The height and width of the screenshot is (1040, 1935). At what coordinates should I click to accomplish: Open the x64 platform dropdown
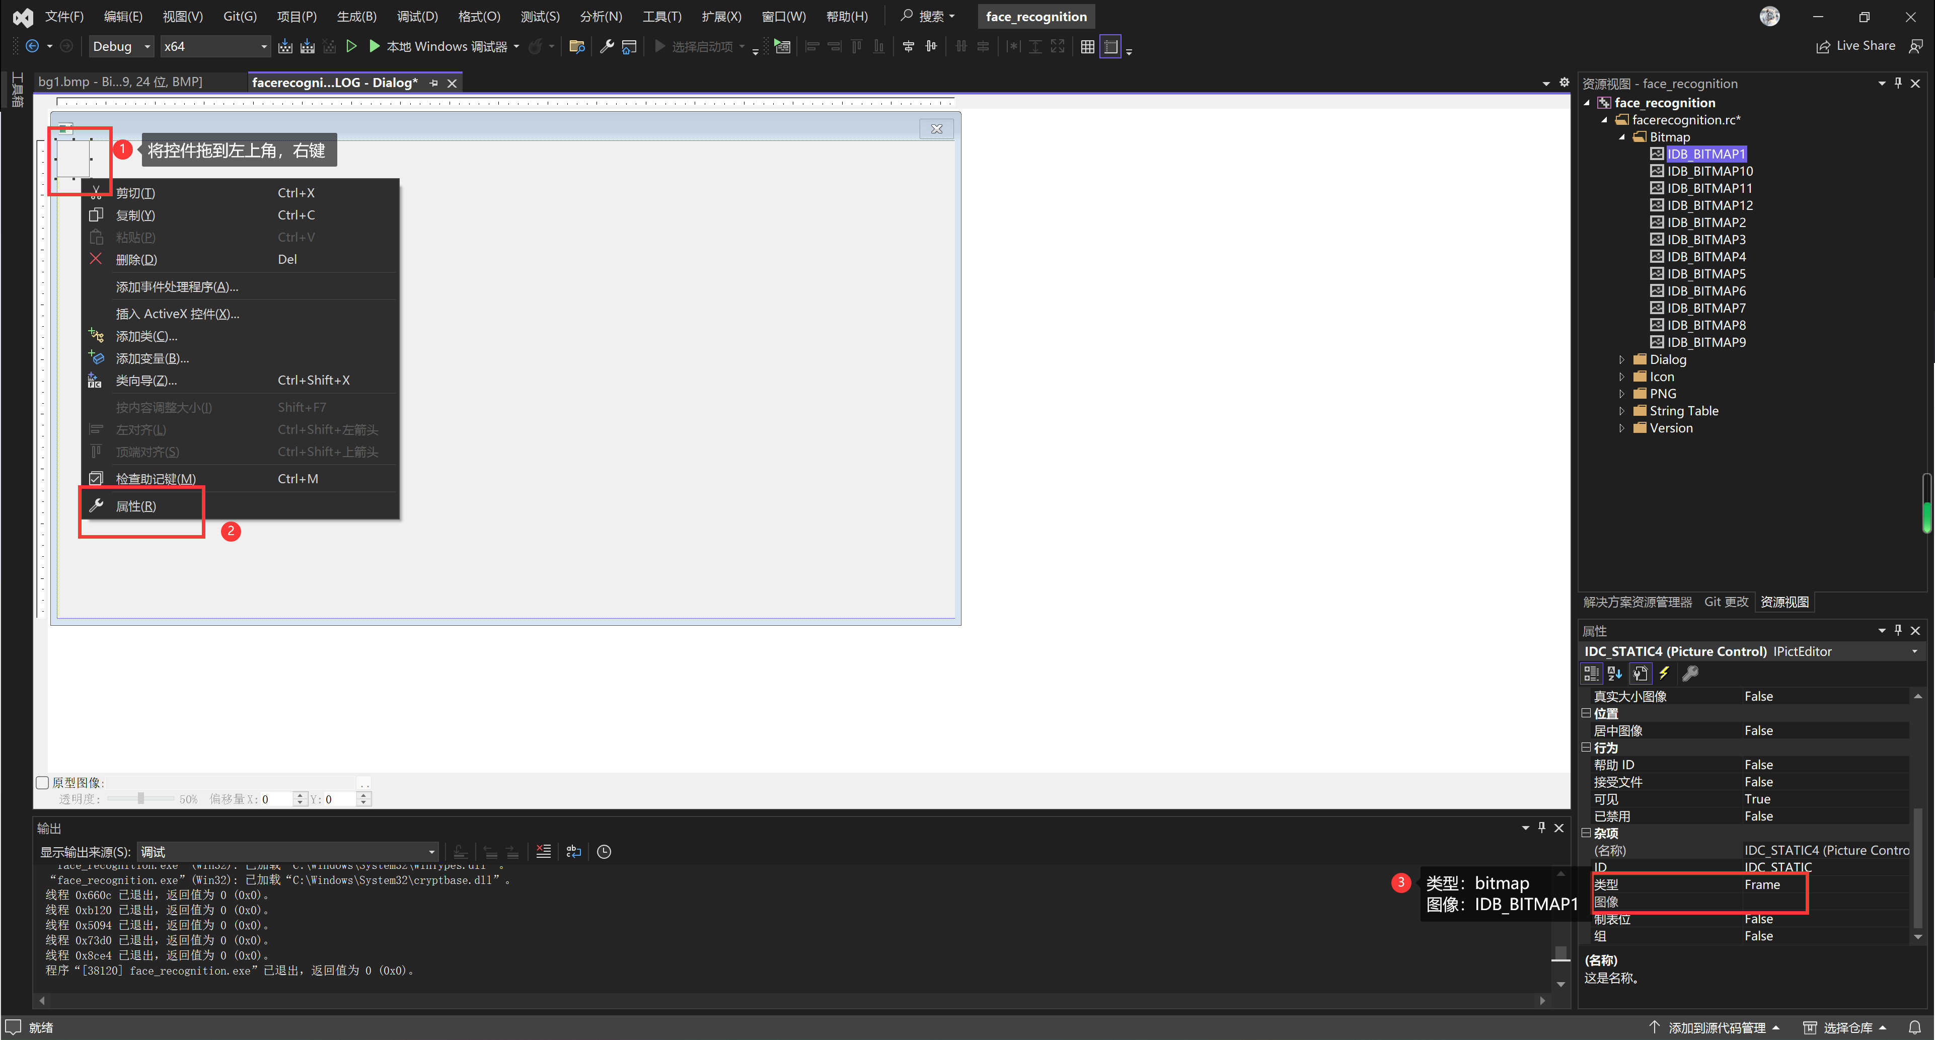click(264, 46)
